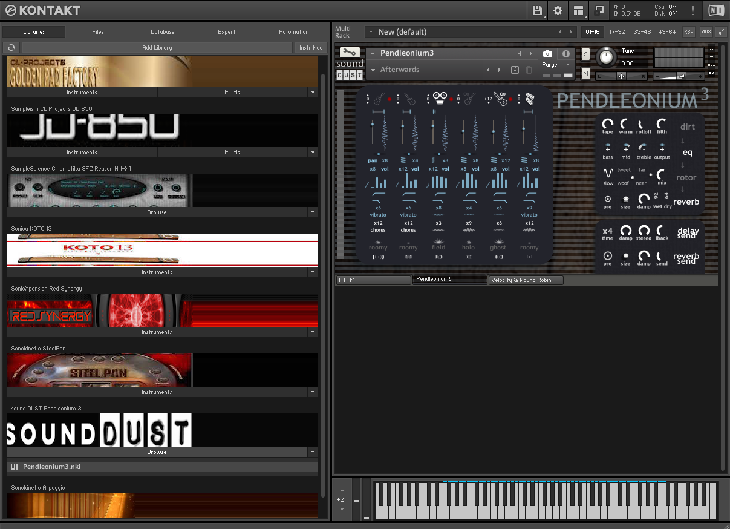Click the pedal steel slide source icon
Viewport: 730px width, 529px height.
pos(530,99)
